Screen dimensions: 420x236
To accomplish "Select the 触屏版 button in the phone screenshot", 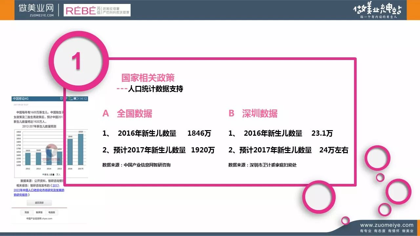I will [x=39, y=212].
